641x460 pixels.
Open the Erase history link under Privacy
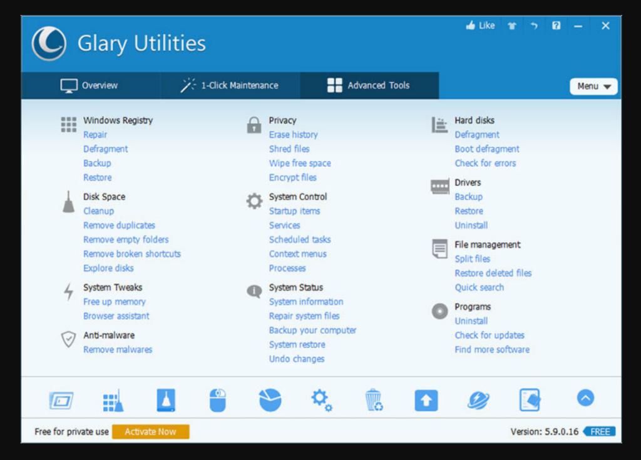pyautogui.click(x=293, y=134)
